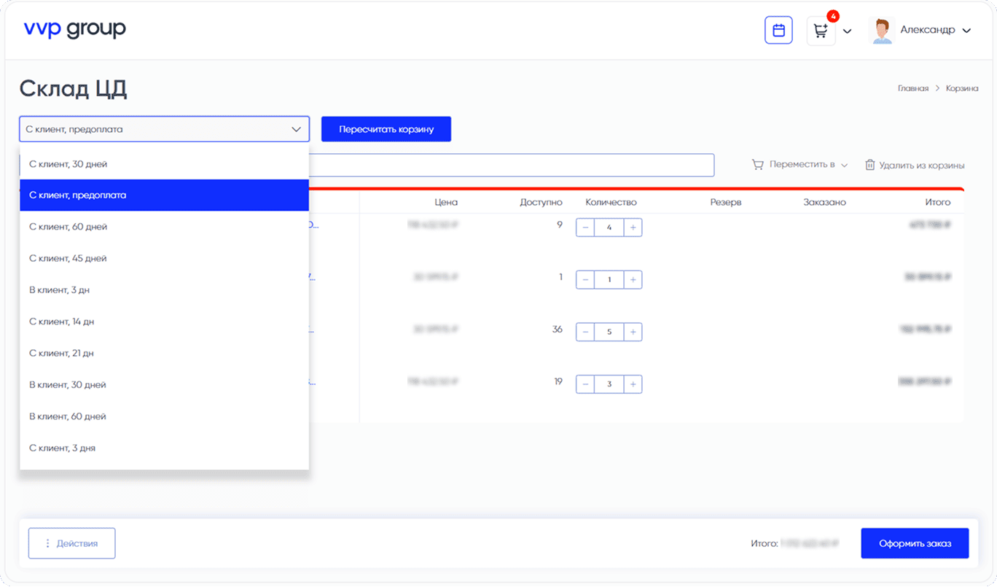The image size is (997, 587).
Task: Open the Александр user menu
Action: point(935,31)
